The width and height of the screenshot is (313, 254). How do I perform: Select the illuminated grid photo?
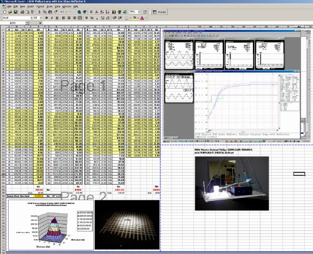click(127, 225)
